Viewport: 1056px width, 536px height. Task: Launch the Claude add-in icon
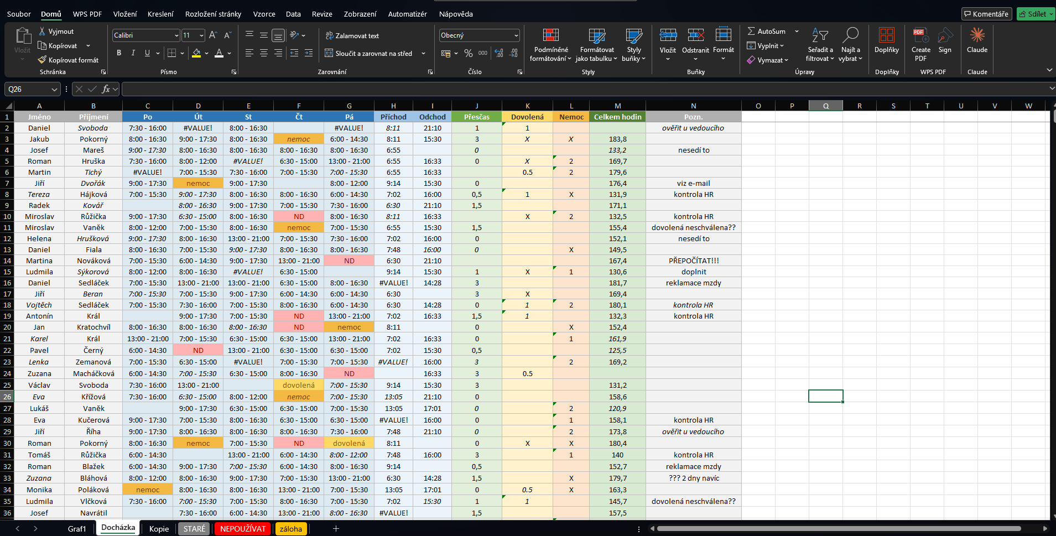[x=977, y=35]
